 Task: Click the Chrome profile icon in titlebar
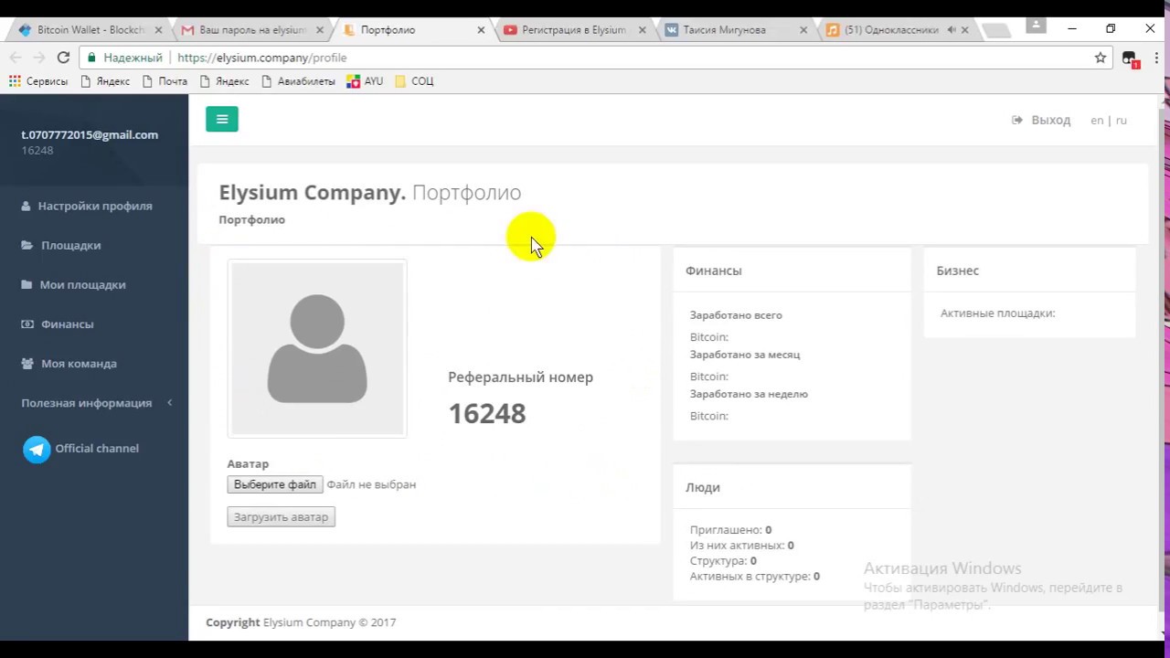click(x=1036, y=26)
